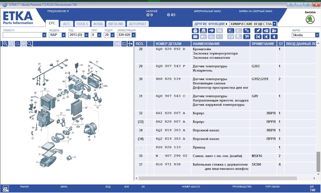Open the ПОДГР dropdown showing 20
321x193 pixels.
(x=112, y=35)
